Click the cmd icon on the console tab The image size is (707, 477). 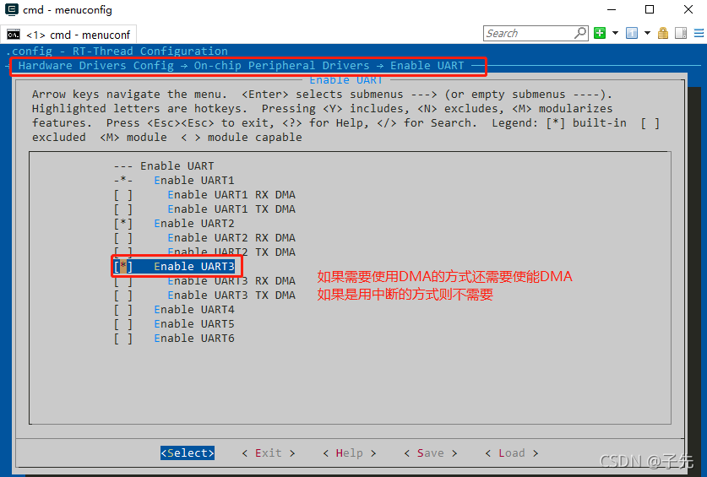[14, 35]
